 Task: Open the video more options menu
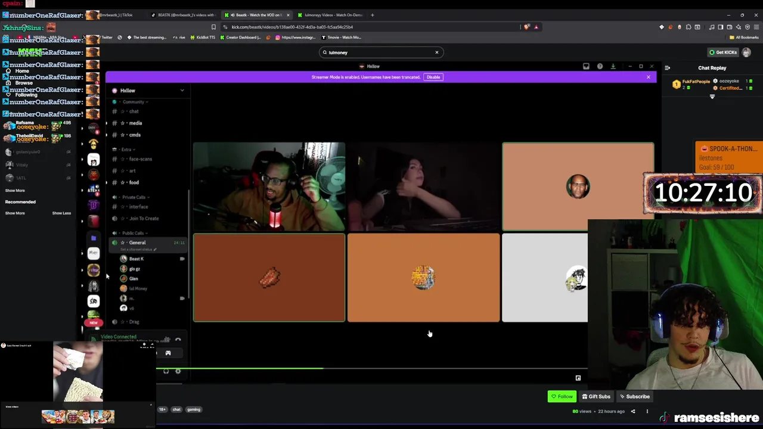(647, 411)
